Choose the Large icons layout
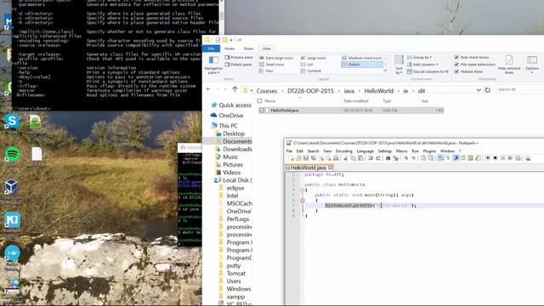Screen dimensions: 544x306 point(313,58)
